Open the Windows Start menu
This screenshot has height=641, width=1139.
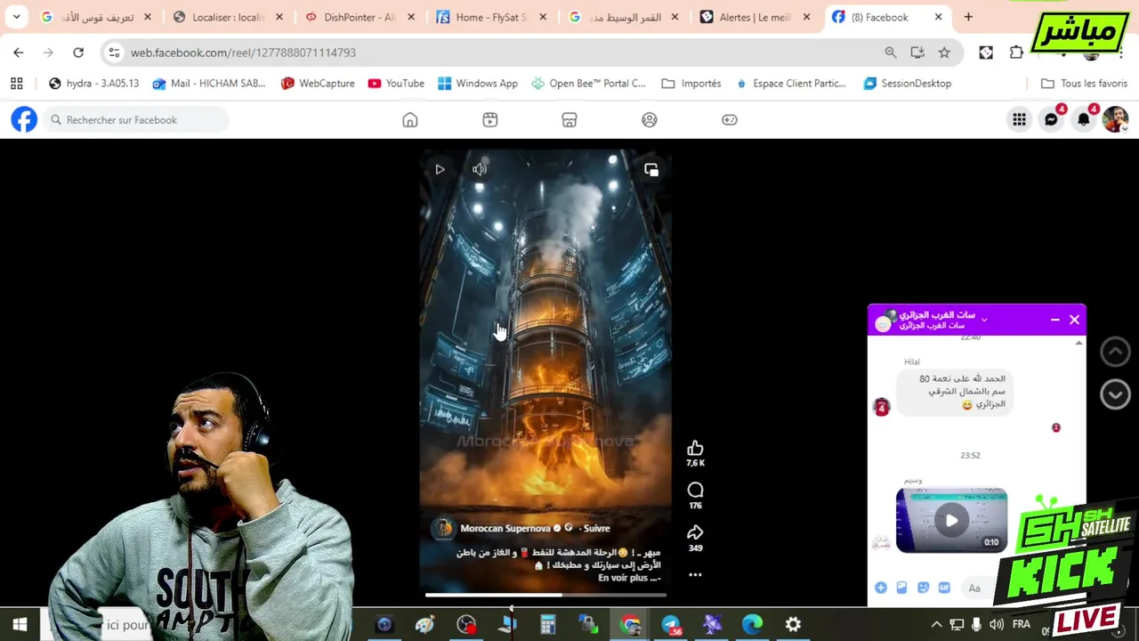point(20,625)
